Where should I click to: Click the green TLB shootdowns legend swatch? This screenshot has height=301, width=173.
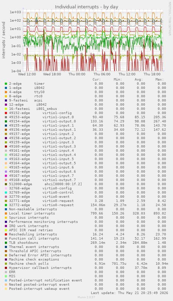point(6,243)
